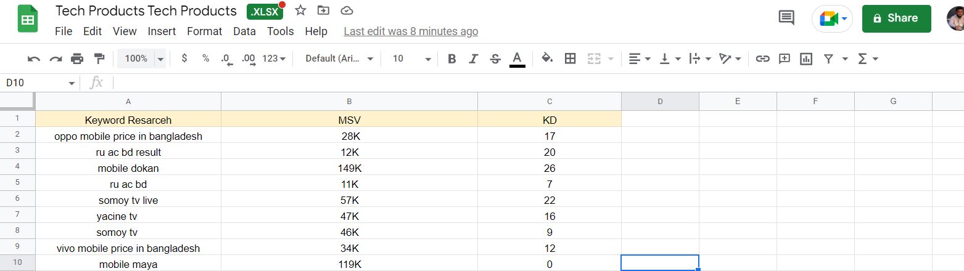Open the 100% zoom dropdown
Viewport: 964px width, 271px height.
tap(143, 59)
